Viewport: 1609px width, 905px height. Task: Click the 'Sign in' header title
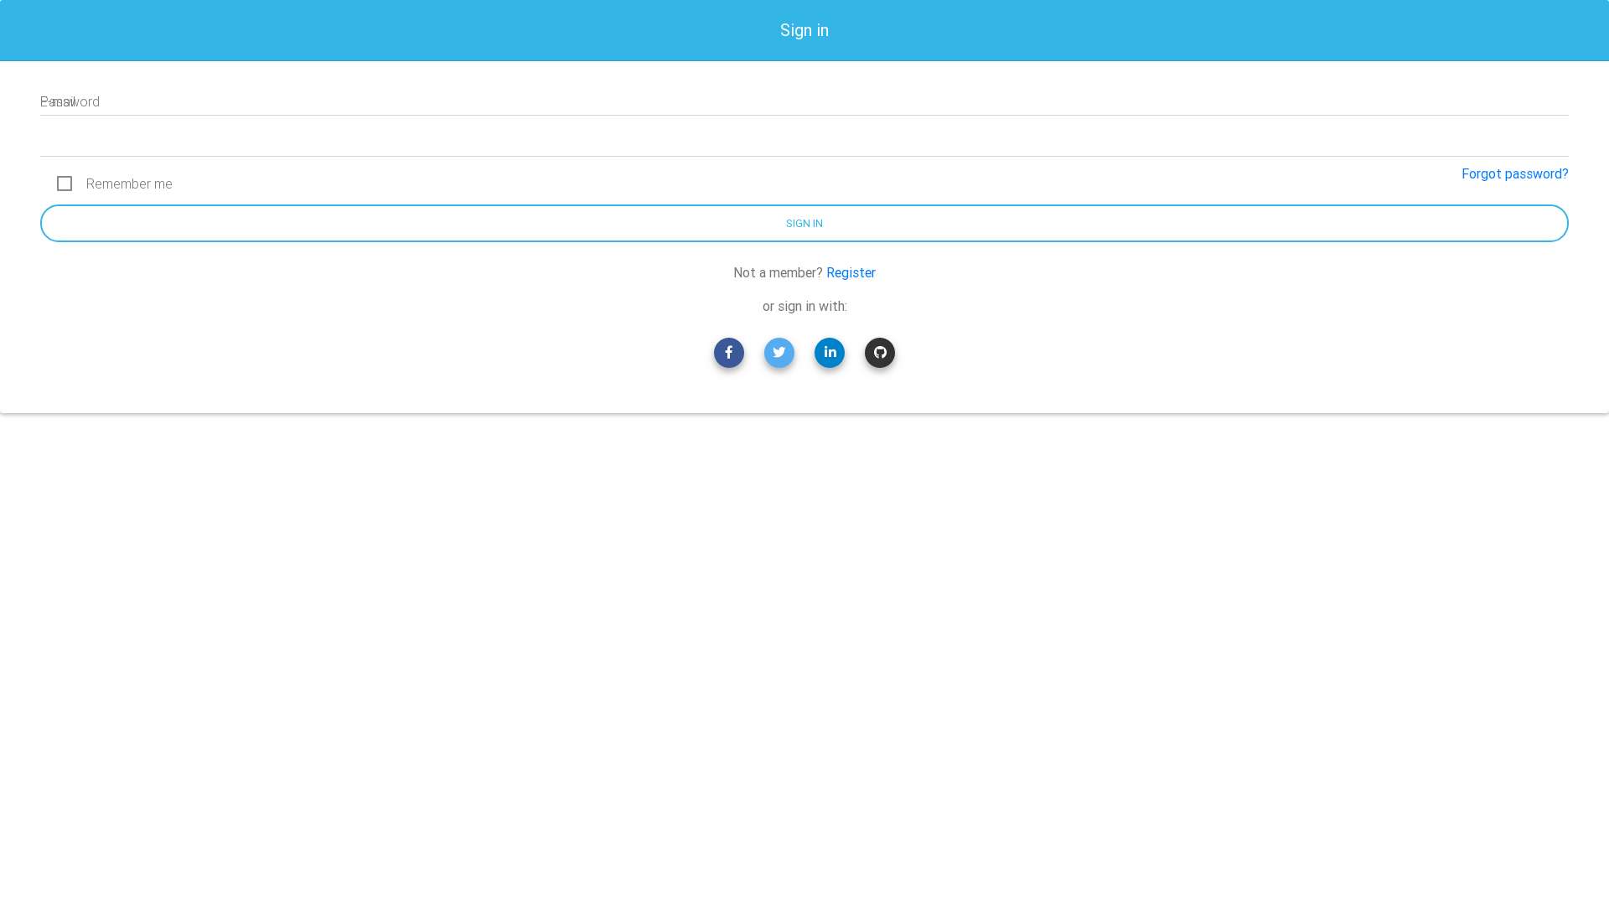pyautogui.click(x=804, y=30)
